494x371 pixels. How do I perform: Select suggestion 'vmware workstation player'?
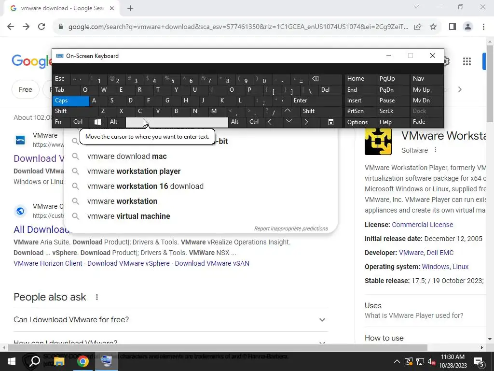point(201,171)
